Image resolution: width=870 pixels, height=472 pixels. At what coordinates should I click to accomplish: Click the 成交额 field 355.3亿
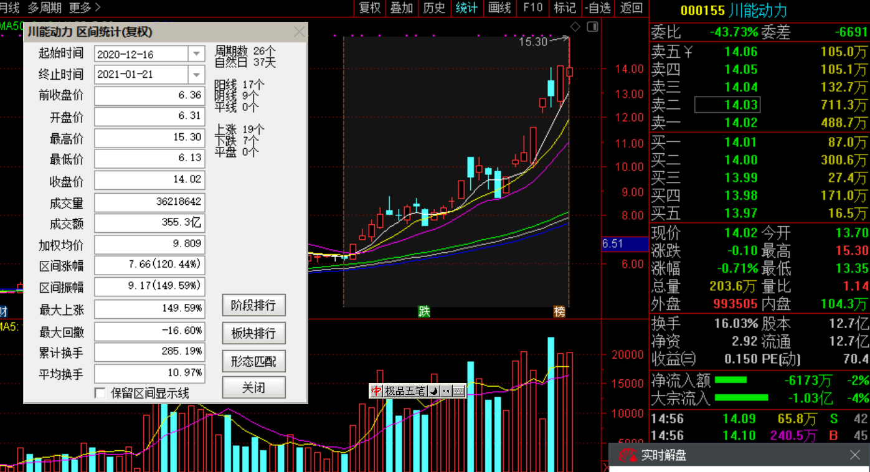pyautogui.click(x=149, y=223)
